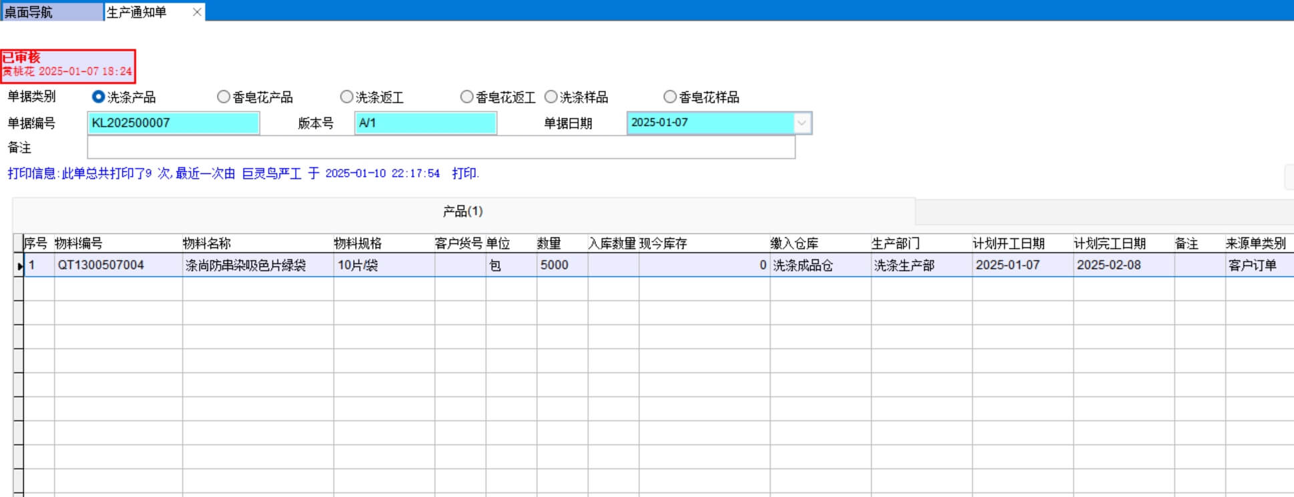The height and width of the screenshot is (497, 1294).
Task: Close the 生产通知单 tab
Action: click(197, 12)
